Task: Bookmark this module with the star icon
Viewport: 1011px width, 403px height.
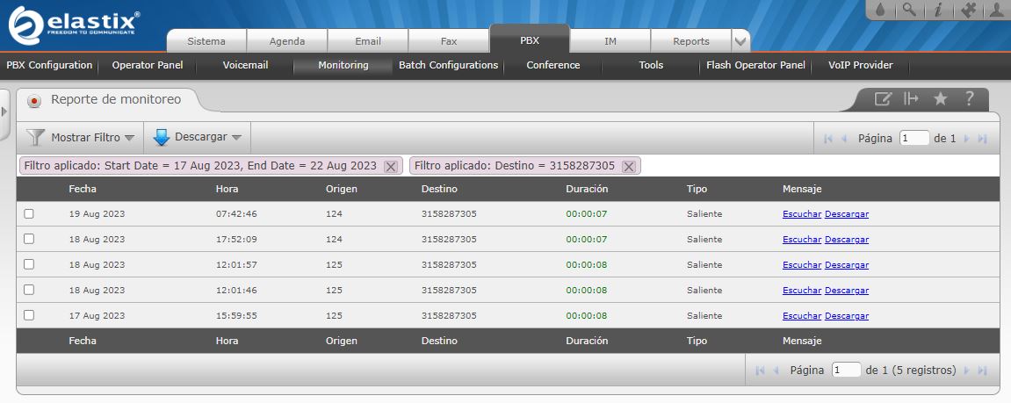Action: pos(940,99)
